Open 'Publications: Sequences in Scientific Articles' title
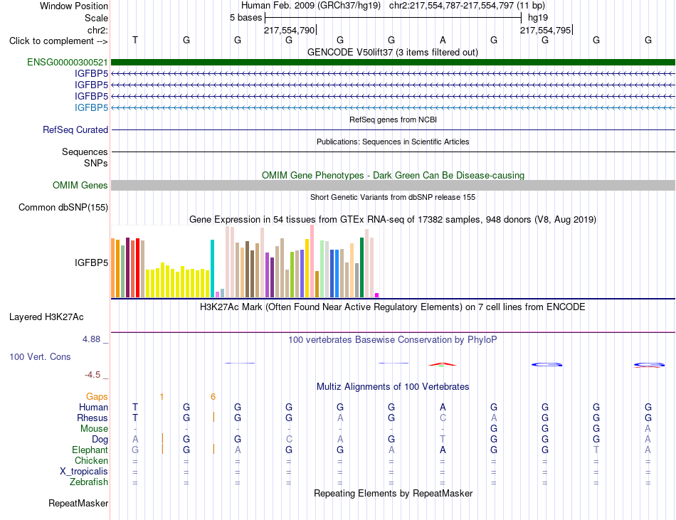The height and width of the screenshot is (520, 676). pos(393,142)
